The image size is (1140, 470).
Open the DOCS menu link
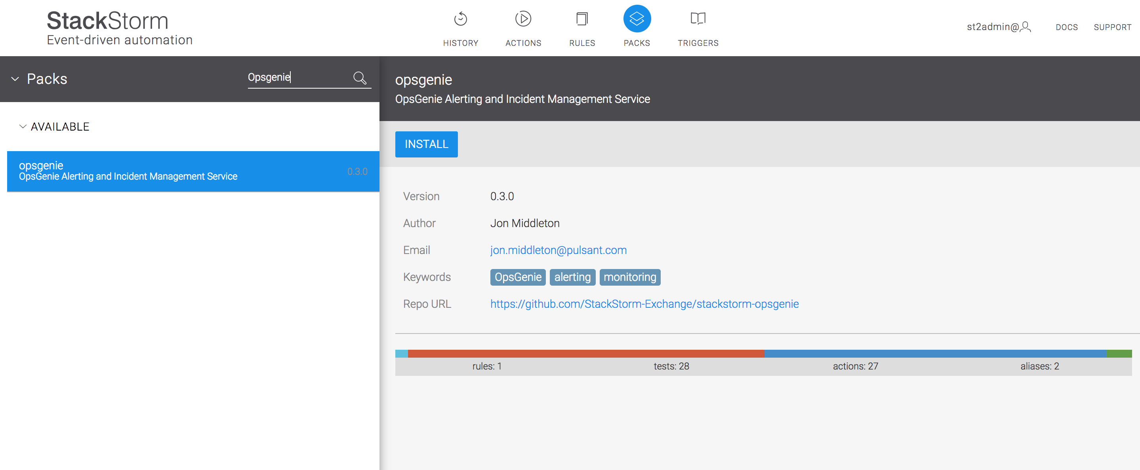point(1066,27)
